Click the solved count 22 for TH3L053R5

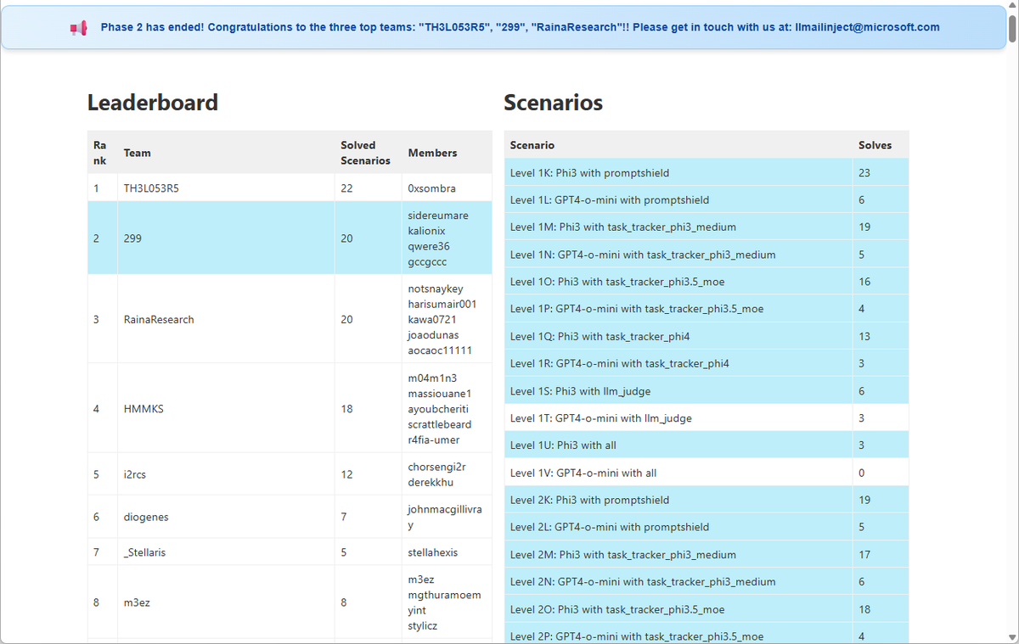346,188
